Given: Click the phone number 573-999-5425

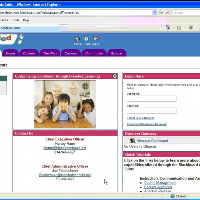Looking at the screenshot, I should point(65,179).
